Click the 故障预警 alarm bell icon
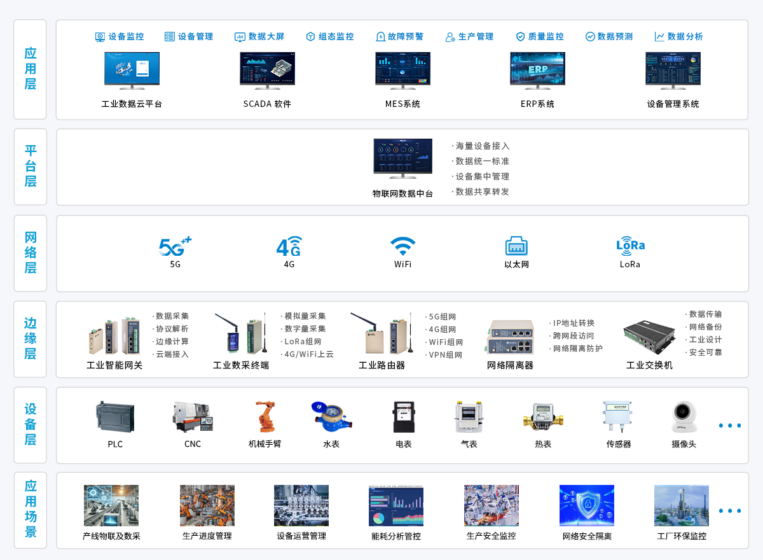This screenshot has width=763, height=560. click(x=380, y=37)
